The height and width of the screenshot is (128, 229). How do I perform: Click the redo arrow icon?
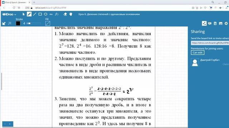(x=10, y=23)
